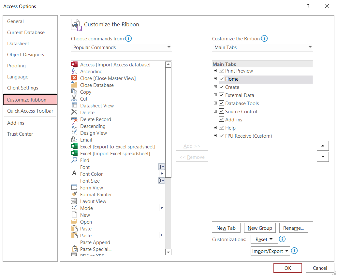The width and height of the screenshot is (337, 276).
Task: Click info icon beside Choose commands from
Action: click(129, 38)
